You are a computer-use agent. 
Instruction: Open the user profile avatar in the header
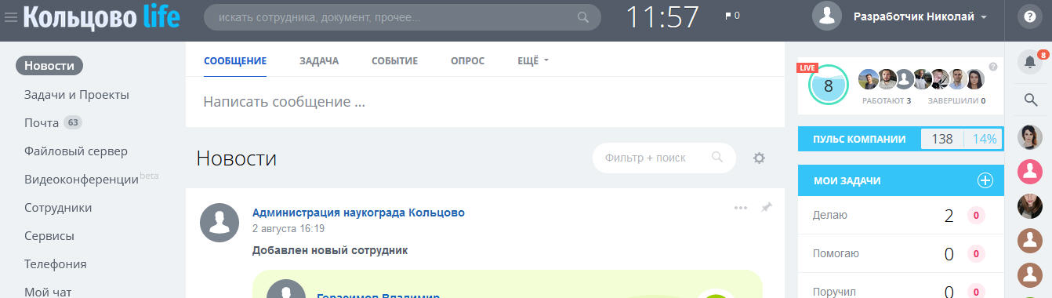(x=827, y=16)
